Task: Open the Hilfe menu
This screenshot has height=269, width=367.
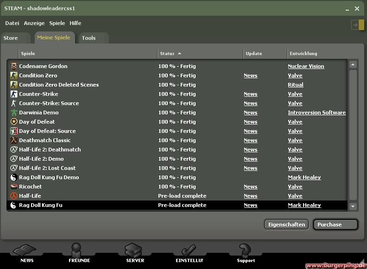Action: [x=76, y=23]
